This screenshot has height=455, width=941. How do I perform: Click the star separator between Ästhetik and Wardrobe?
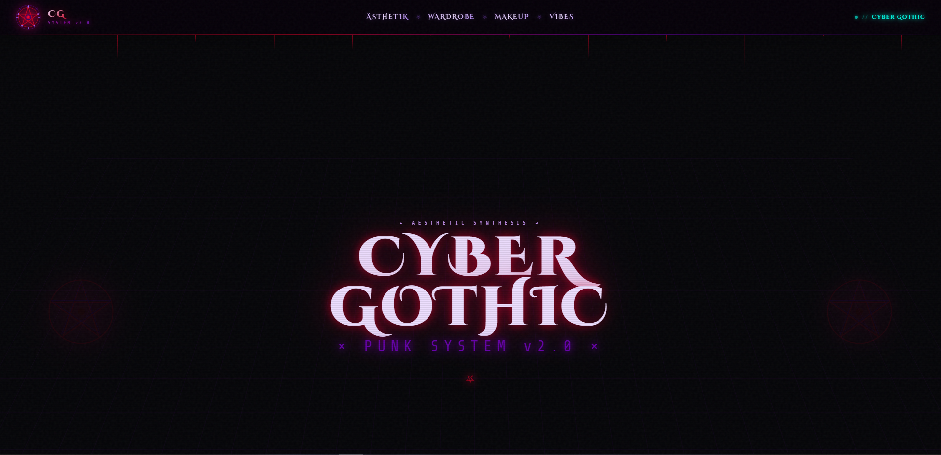418,16
